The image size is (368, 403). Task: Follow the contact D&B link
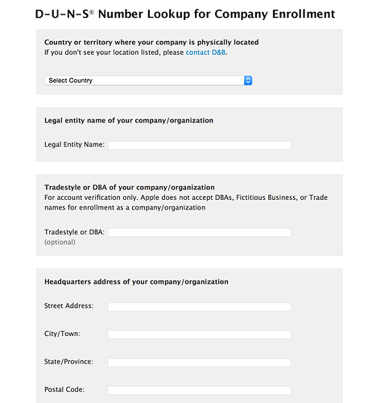pos(206,52)
